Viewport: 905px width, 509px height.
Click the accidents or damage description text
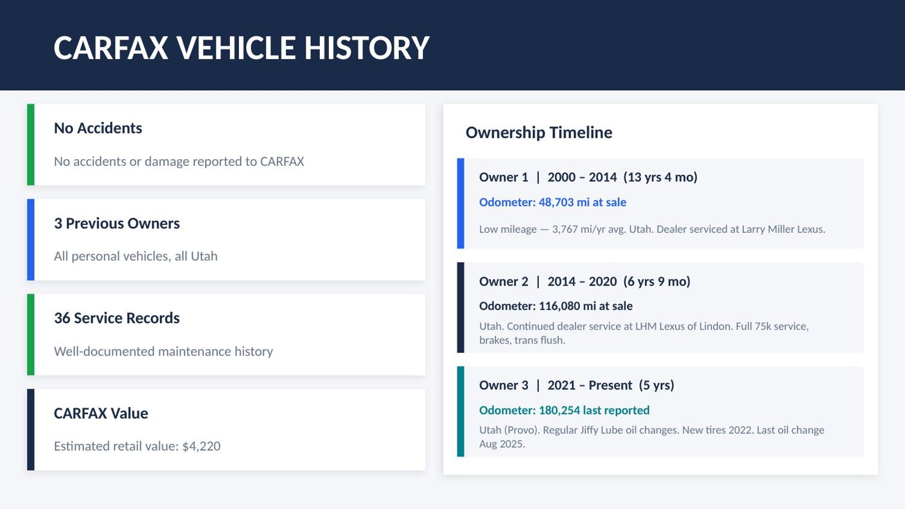click(179, 162)
